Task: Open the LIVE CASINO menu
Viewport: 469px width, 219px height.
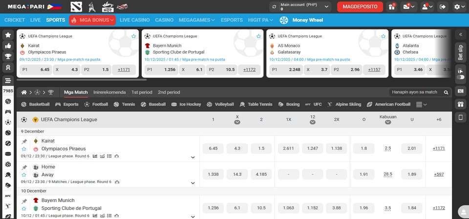Action: click(135, 20)
